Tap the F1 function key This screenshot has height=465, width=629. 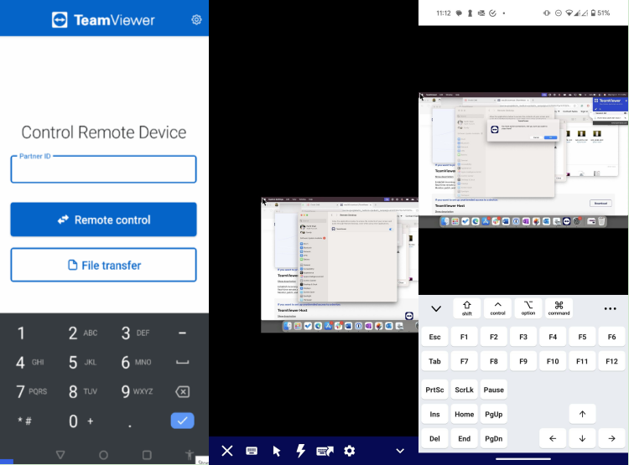tap(464, 337)
